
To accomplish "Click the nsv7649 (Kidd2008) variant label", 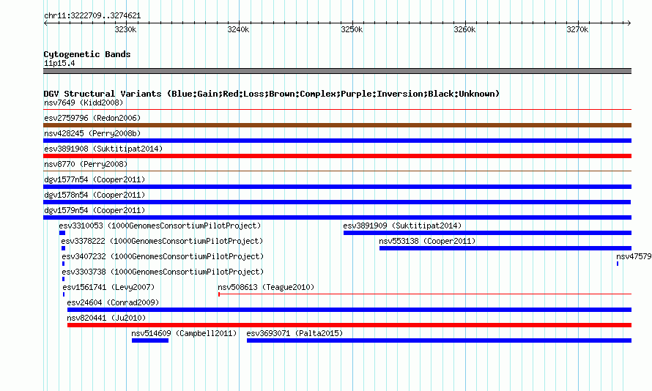I will pyautogui.click(x=84, y=103).
